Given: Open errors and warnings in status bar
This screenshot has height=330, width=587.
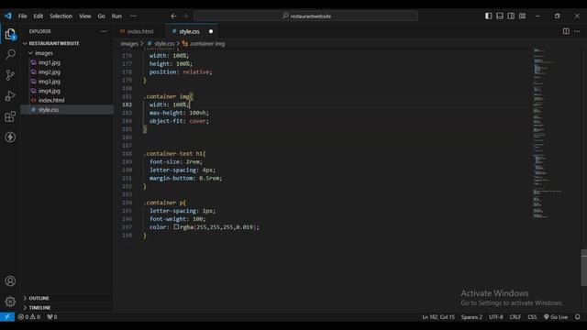Looking at the screenshot, I should click(28, 317).
